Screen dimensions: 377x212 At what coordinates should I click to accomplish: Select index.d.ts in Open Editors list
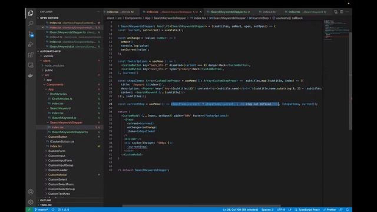click(70, 37)
